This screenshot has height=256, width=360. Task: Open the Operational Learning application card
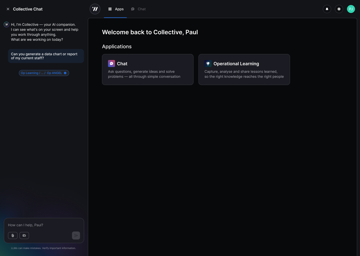coord(244,69)
